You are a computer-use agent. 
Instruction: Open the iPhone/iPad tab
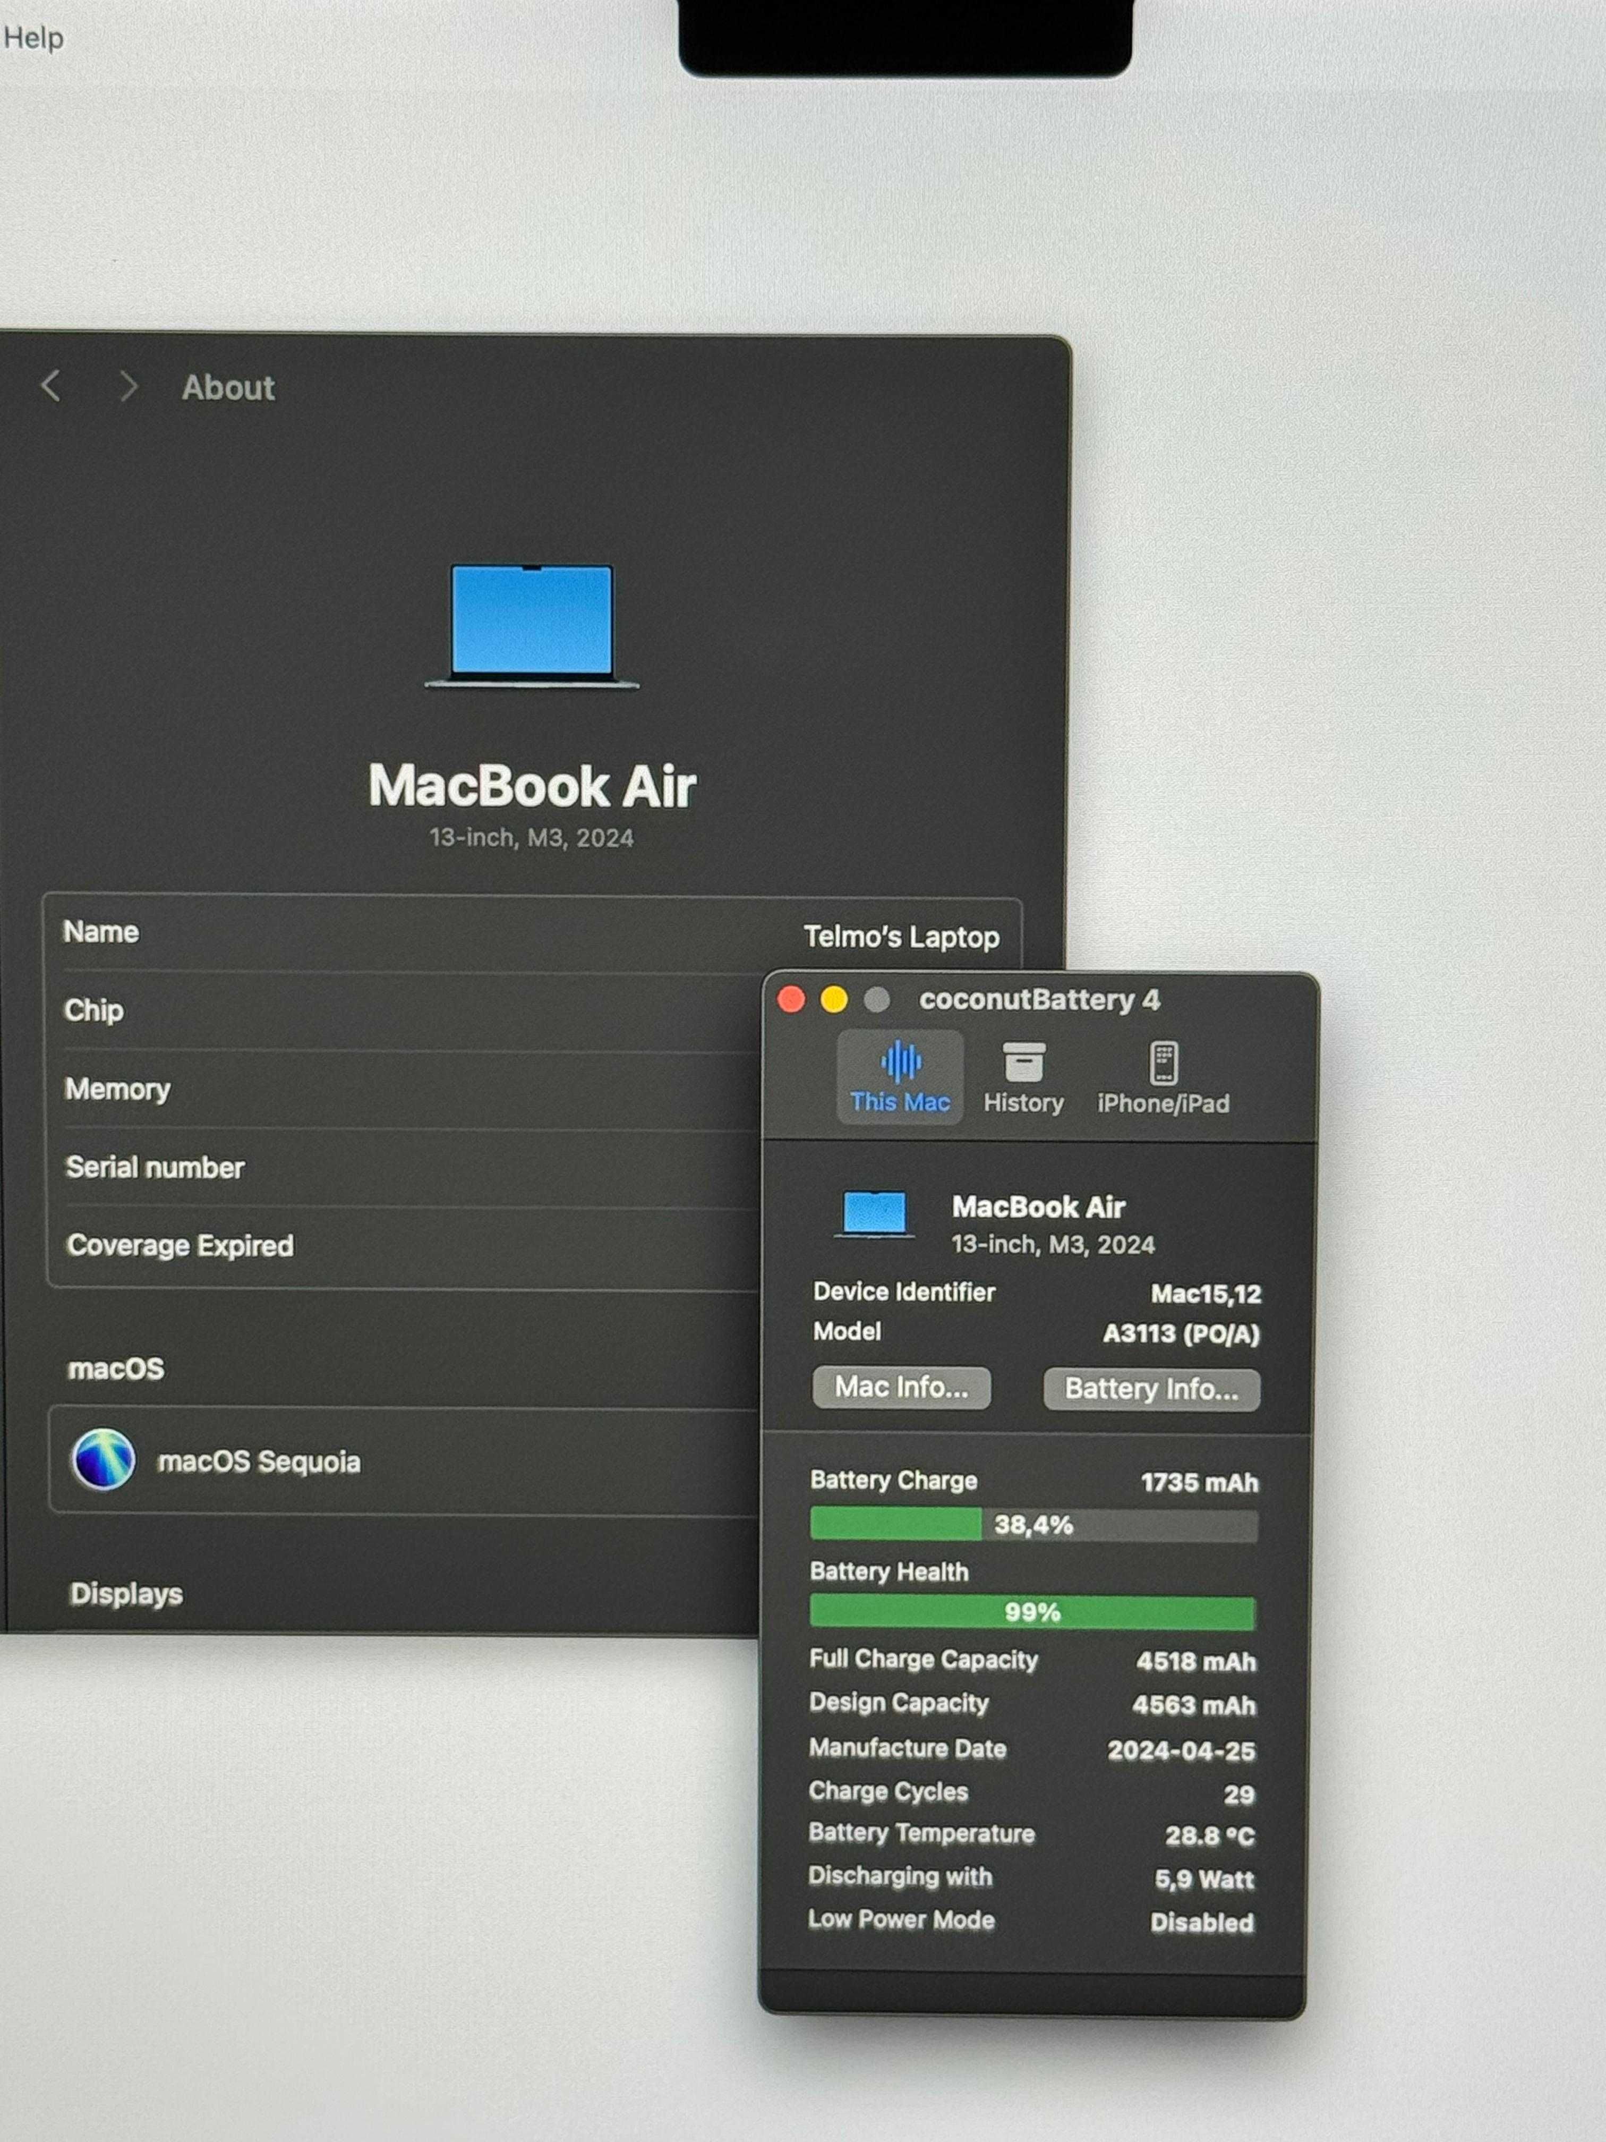[1163, 1078]
